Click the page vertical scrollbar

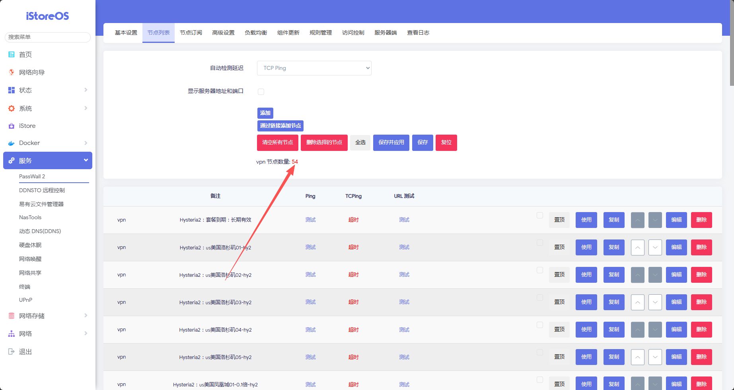point(732,43)
